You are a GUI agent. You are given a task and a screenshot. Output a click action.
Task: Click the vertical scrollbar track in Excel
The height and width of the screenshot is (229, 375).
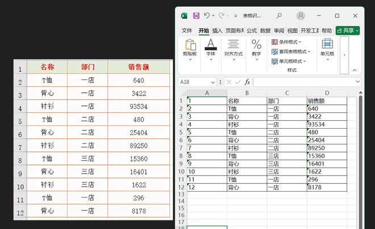click(360, 162)
